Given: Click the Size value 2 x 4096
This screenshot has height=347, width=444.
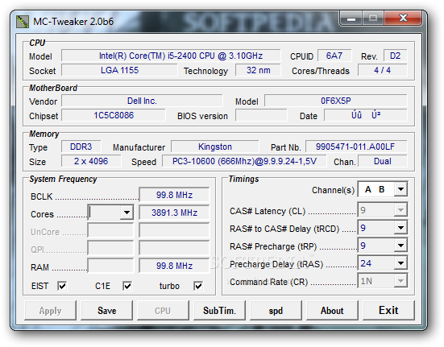Looking at the screenshot, I should 91,161.
